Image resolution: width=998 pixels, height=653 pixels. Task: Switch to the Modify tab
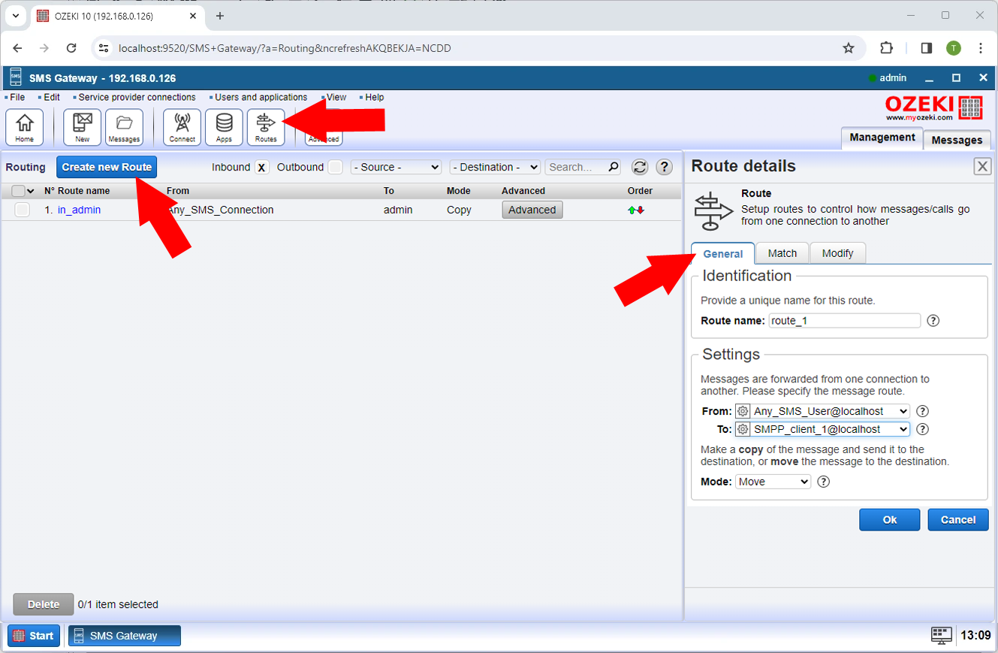[837, 253]
